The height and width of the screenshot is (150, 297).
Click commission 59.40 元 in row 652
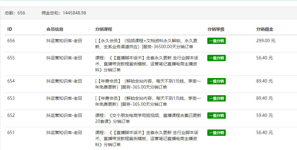[265, 115]
